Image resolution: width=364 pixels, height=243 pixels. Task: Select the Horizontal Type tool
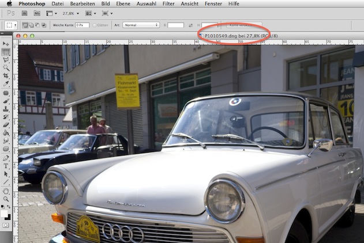click(x=6, y=165)
